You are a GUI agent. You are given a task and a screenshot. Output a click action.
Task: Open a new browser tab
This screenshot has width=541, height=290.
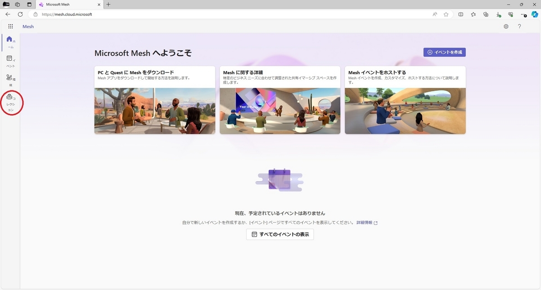tap(108, 4)
